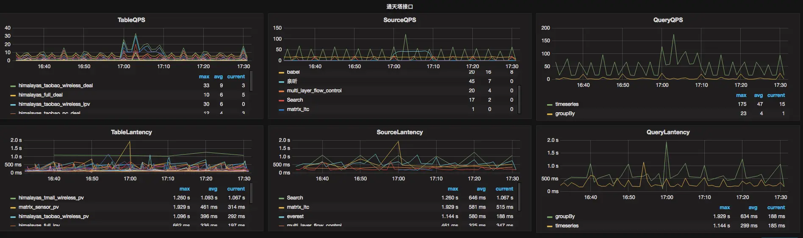The height and width of the screenshot is (238, 803).
Task: Collapse the 通天塔接口 row header
Action: click(x=399, y=6)
